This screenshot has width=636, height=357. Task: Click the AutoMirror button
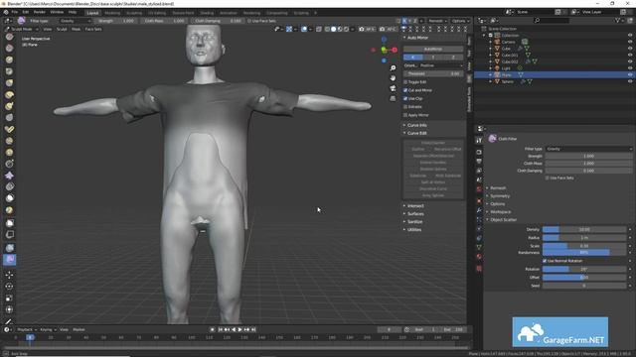433,49
